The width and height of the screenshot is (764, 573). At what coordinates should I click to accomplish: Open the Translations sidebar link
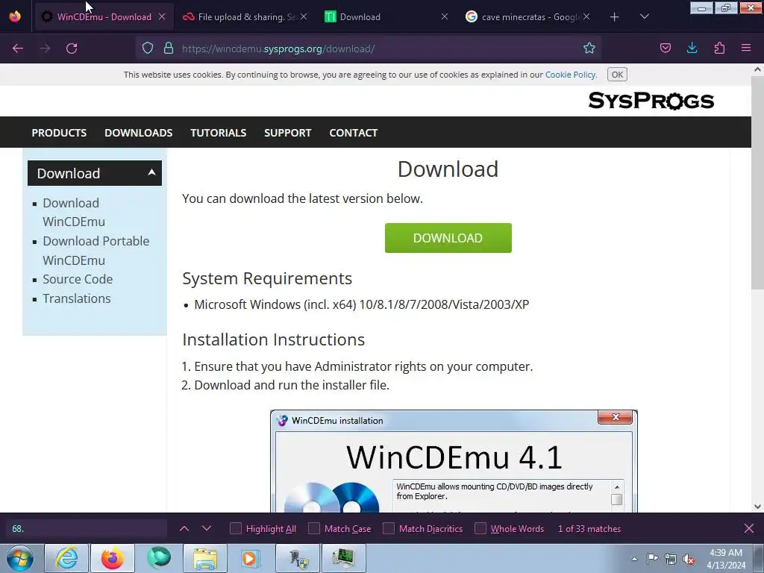[77, 298]
